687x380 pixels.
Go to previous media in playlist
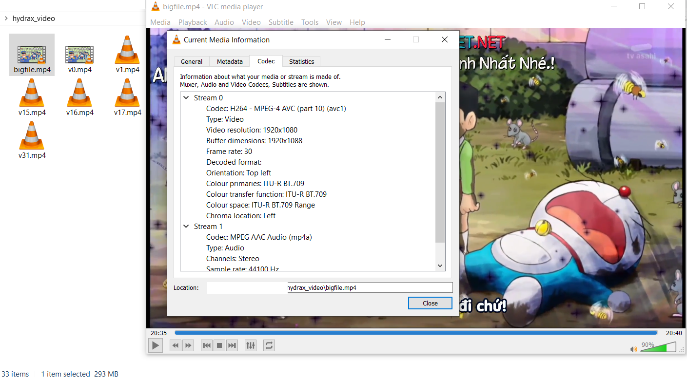207,345
